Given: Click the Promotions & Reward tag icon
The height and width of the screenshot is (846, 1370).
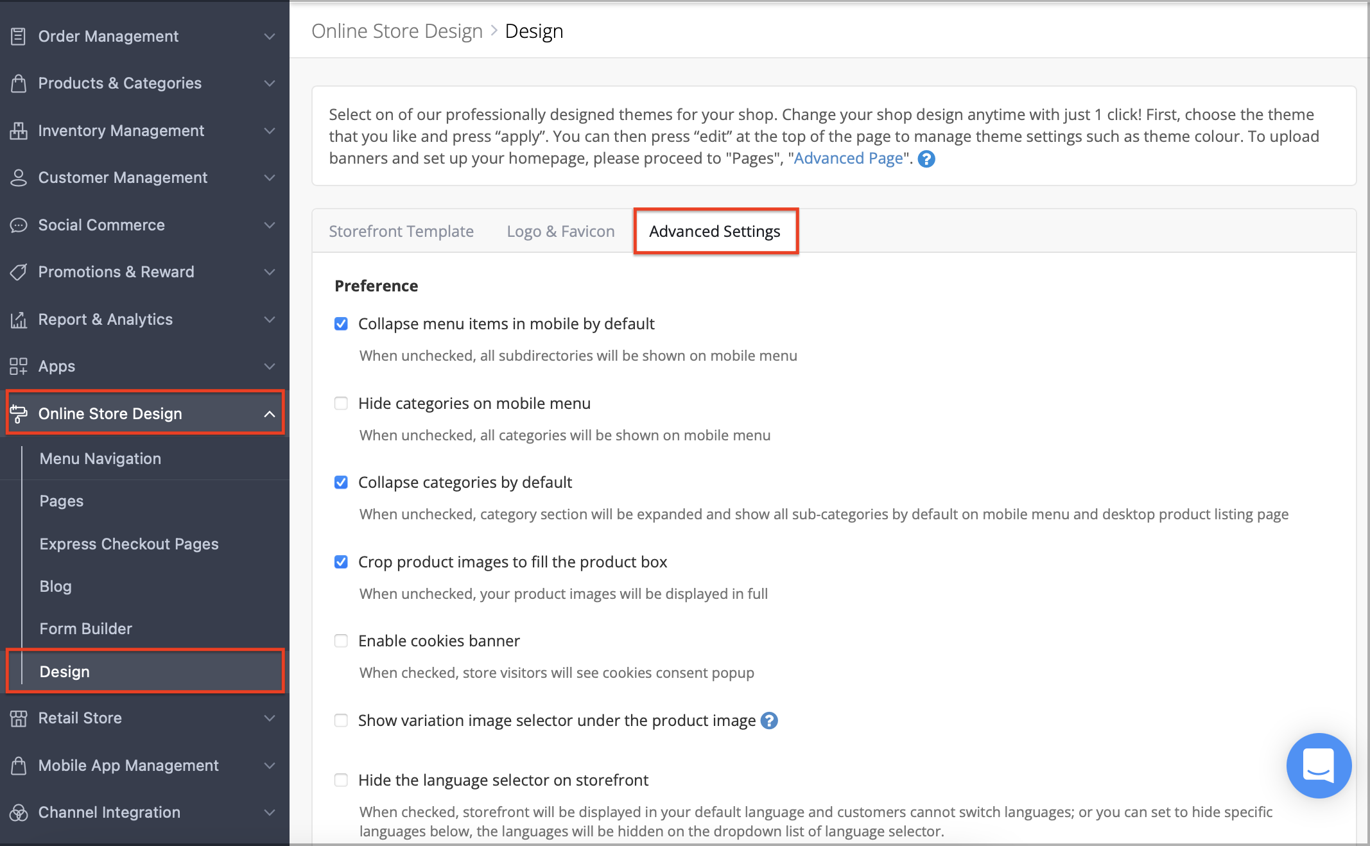Looking at the screenshot, I should coord(19,272).
